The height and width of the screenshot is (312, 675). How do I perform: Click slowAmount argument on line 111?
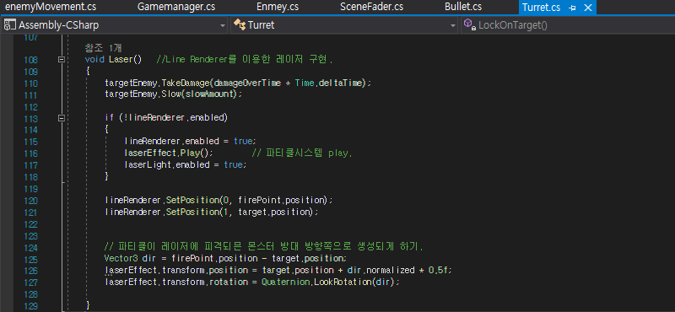pos(209,94)
